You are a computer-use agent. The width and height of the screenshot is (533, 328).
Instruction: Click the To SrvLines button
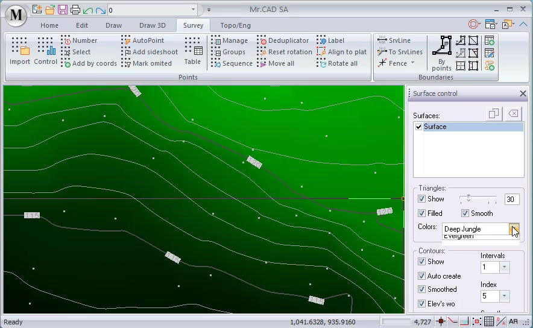pos(400,52)
